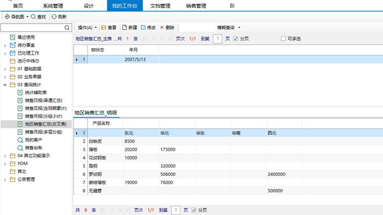Go to first page in master pager
383x215 pixels.
(x=146, y=39)
